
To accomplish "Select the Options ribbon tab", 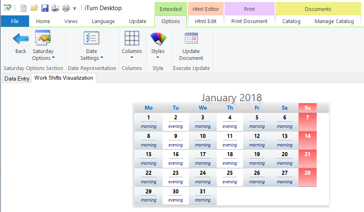I will click(x=171, y=21).
